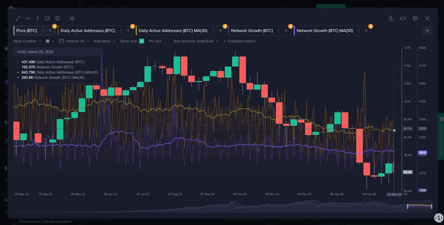Click the Combine metrics button
The image size is (444, 225).
pyautogui.click(x=239, y=41)
